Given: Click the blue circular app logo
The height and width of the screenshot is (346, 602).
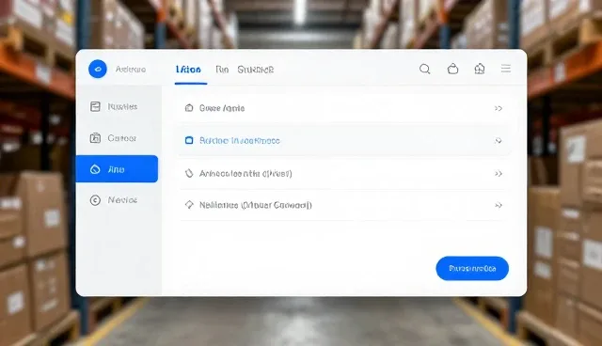Looking at the screenshot, I should click(x=98, y=69).
